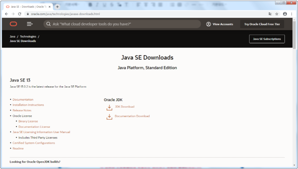Close the Java SE Downloads tab
This screenshot has height=169, width=298.
[x=50, y=7]
